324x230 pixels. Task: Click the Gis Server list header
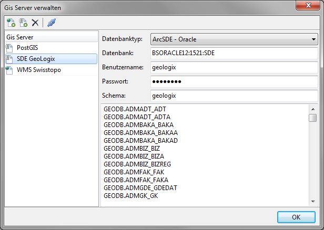tap(51, 37)
